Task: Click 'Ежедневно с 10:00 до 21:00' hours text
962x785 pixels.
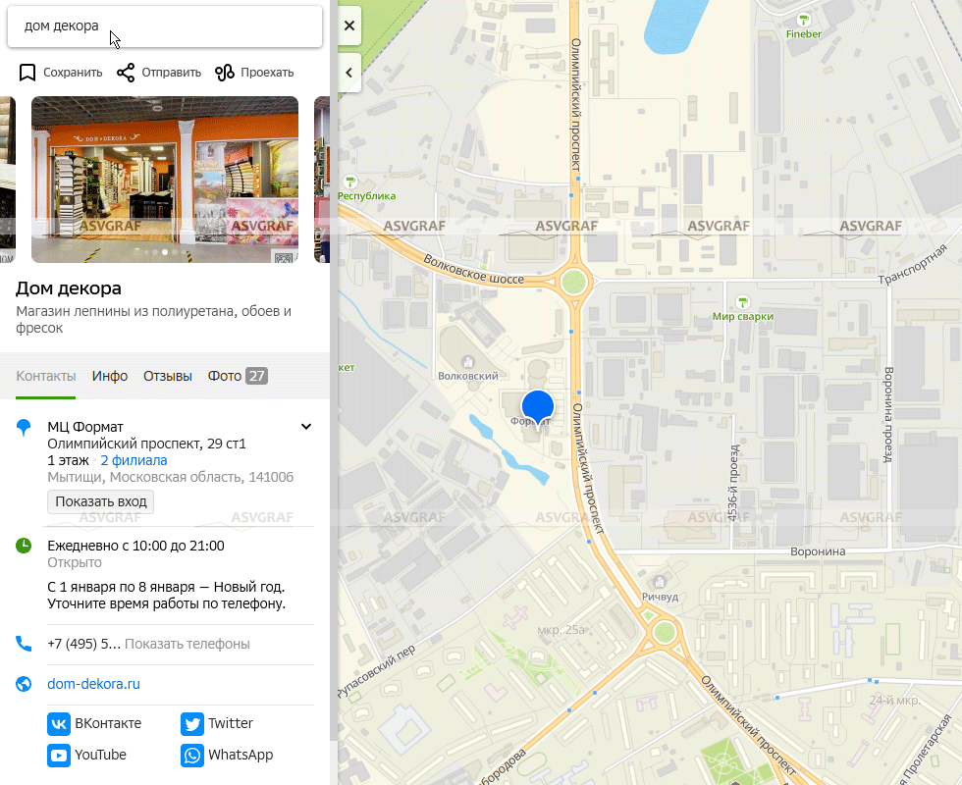Action: pyautogui.click(x=135, y=546)
